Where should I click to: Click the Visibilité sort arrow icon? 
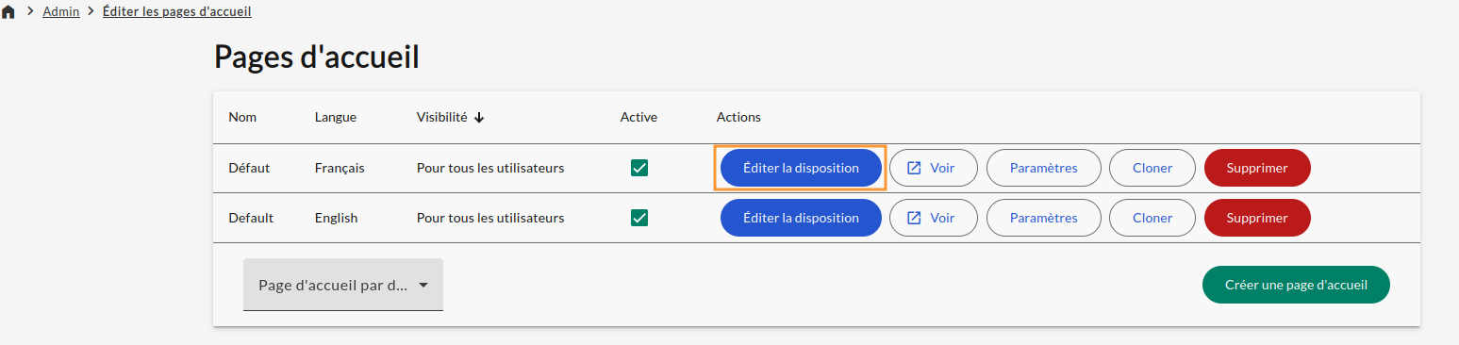[479, 118]
